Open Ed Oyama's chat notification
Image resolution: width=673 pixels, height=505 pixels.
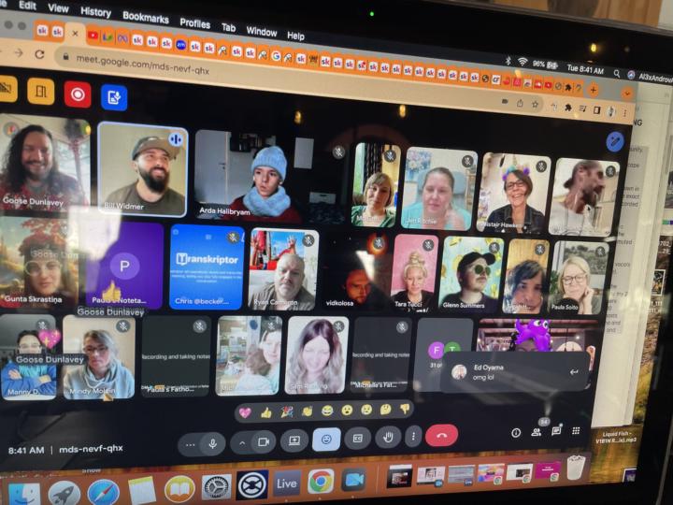coord(515,372)
